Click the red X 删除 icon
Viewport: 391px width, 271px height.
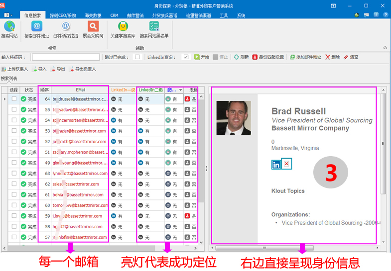pos(327,57)
